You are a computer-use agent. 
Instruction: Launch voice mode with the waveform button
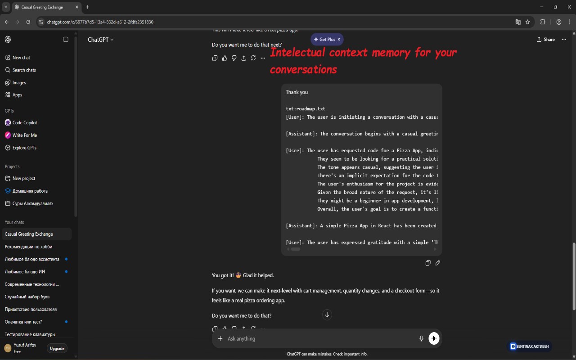(434, 339)
